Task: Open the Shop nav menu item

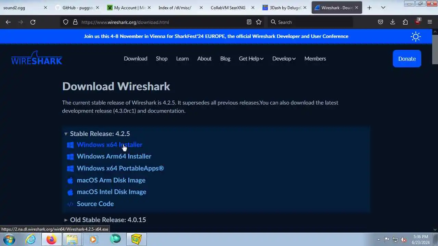Action: coord(162,59)
